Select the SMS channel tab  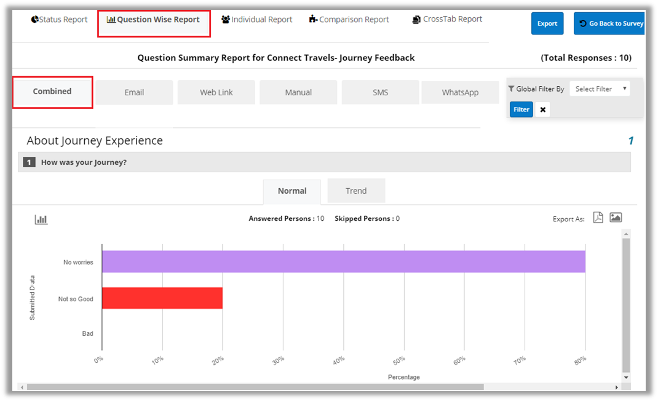[x=380, y=92]
